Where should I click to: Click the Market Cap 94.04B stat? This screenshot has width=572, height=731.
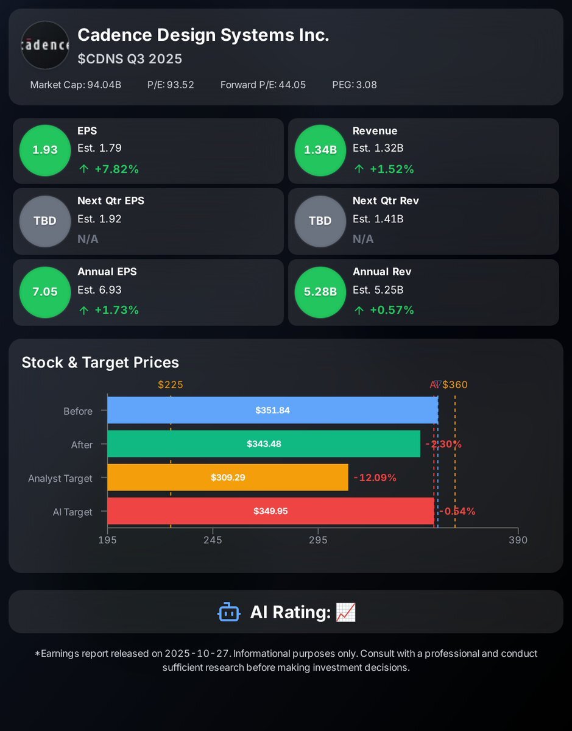point(76,85)
